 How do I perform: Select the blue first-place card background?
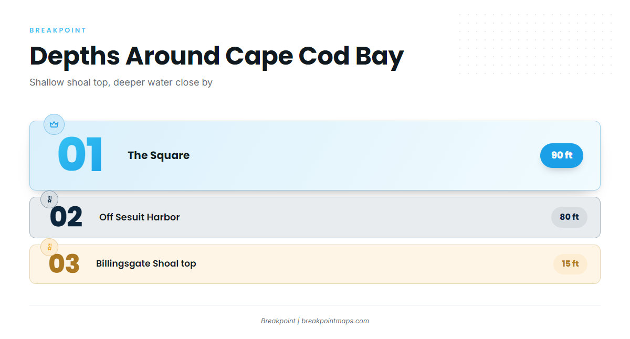315,155
